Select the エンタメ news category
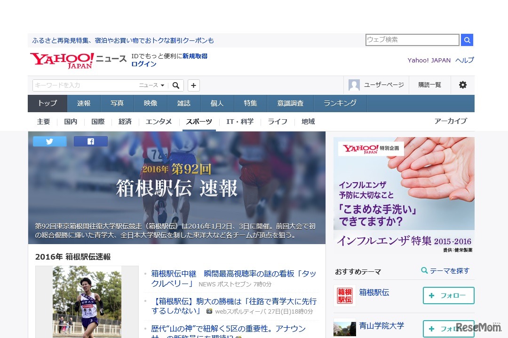The width and height of the screenshot is (508, 338). tap(159, 121)
